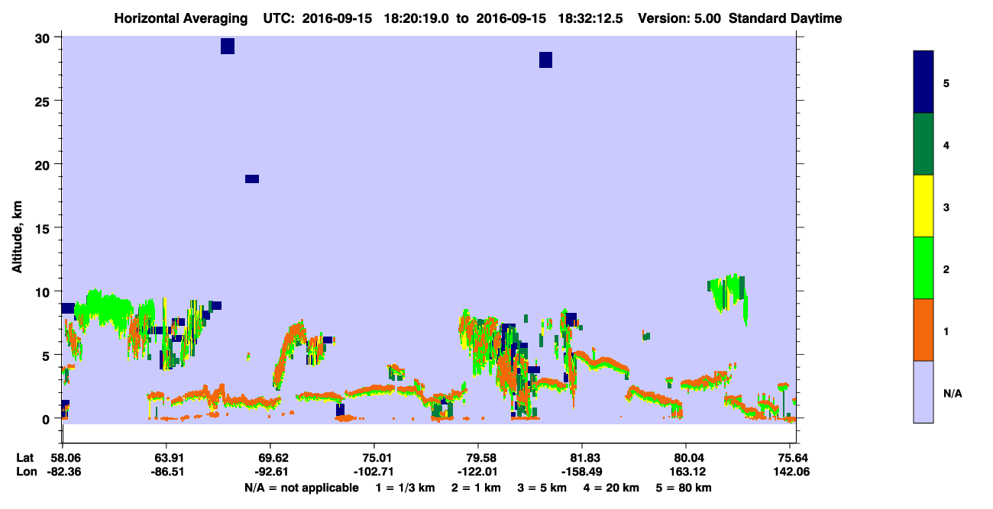Click the 'Standard Daytime' title text

[785, 18]
